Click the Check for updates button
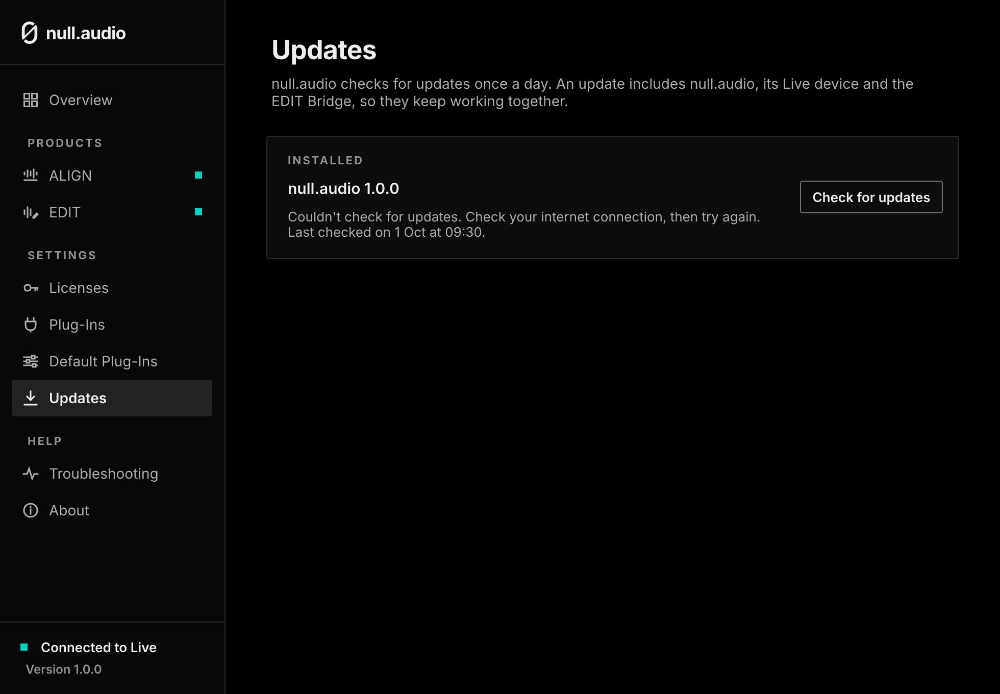 tap(871, 197)
